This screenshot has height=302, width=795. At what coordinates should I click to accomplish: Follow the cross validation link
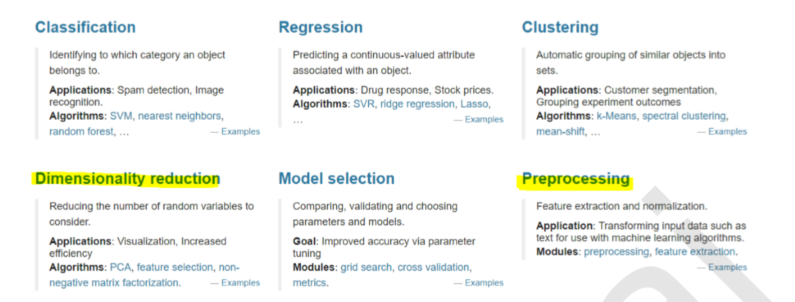434,267
